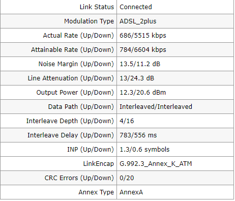
Task: Click the Output Power value 12.3/20.6 dBm
Action: (142, 93)
